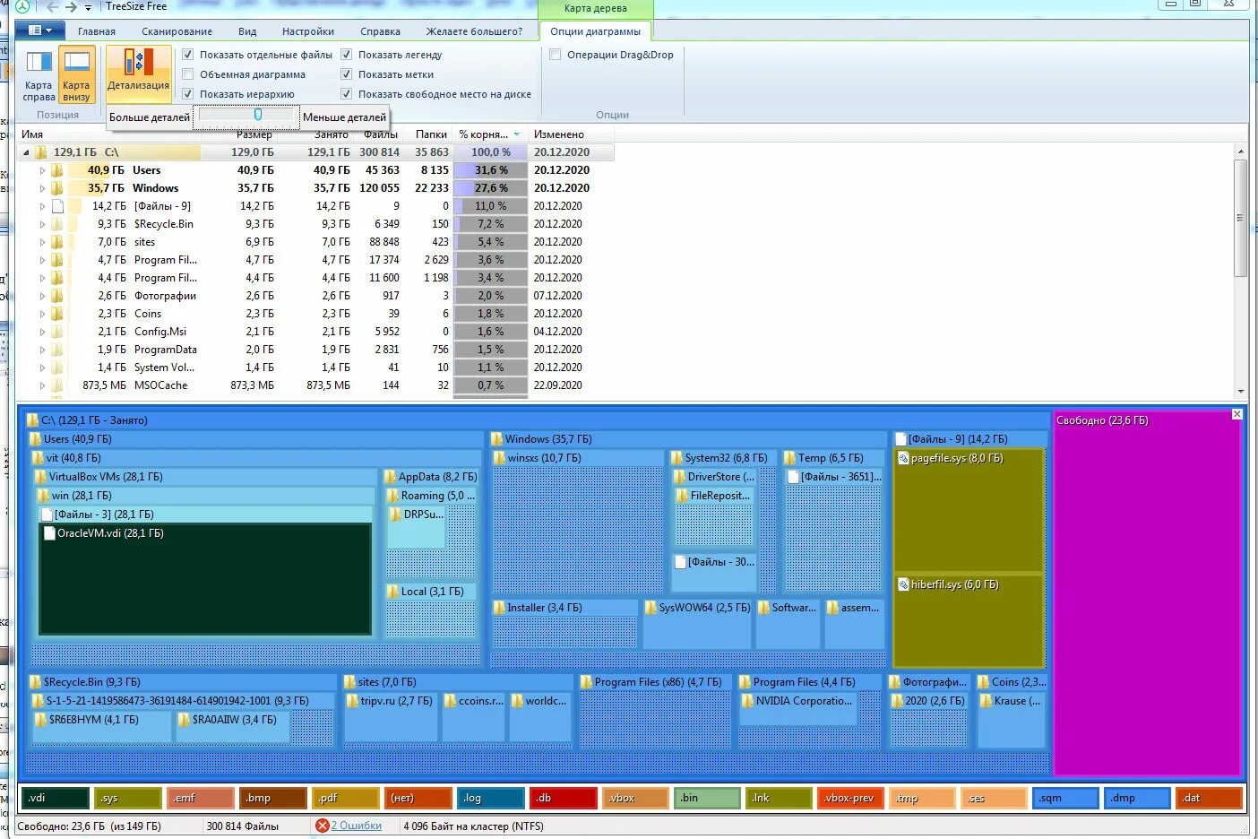
Task: Click the scroll down arrow of file list
Action: coord(1241,391)
